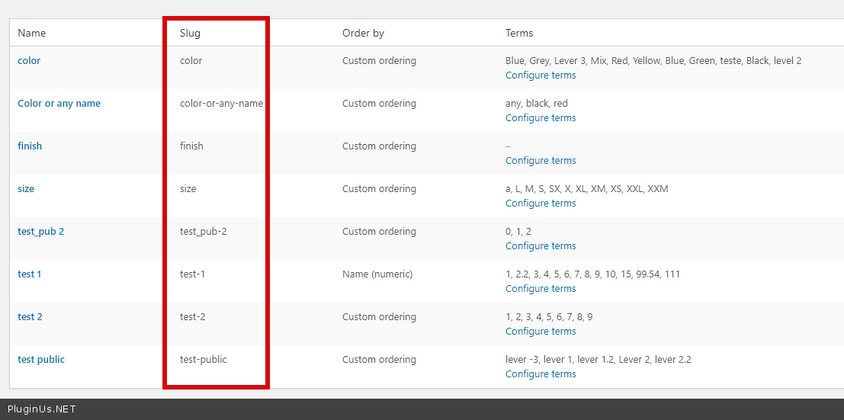Configure terms for 'Color or any name'
The height and width of the screenshot is (420, 844).
(541, 118)
